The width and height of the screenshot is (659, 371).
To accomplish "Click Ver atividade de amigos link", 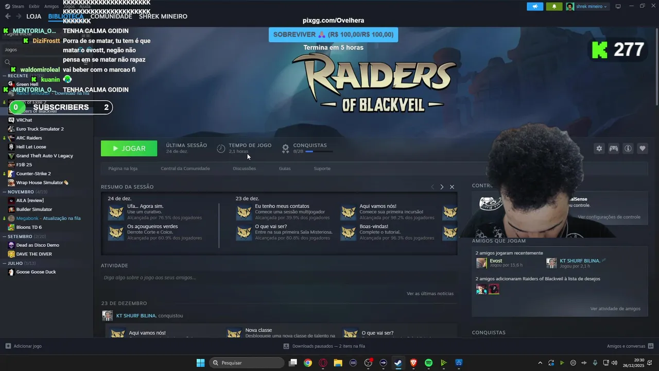I will click(x=615, y=309).
